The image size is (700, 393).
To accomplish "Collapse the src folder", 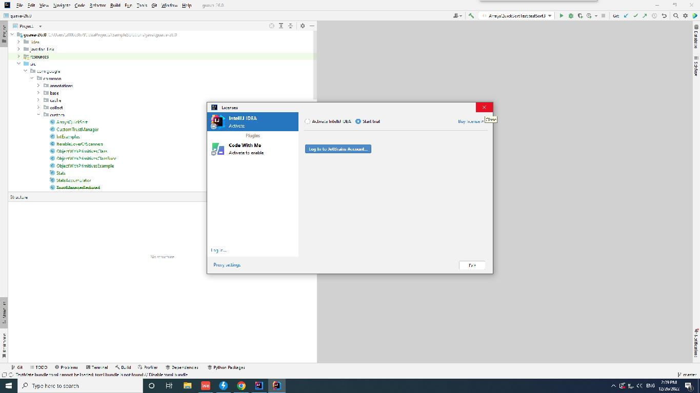I will click(x=19, y=64).
